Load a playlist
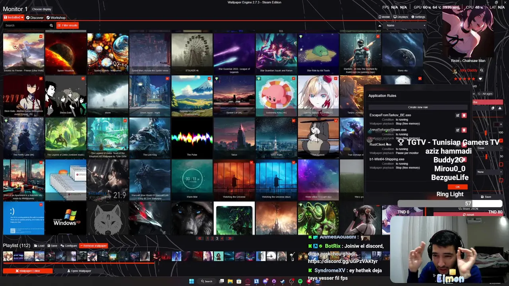 click(39, 245)
